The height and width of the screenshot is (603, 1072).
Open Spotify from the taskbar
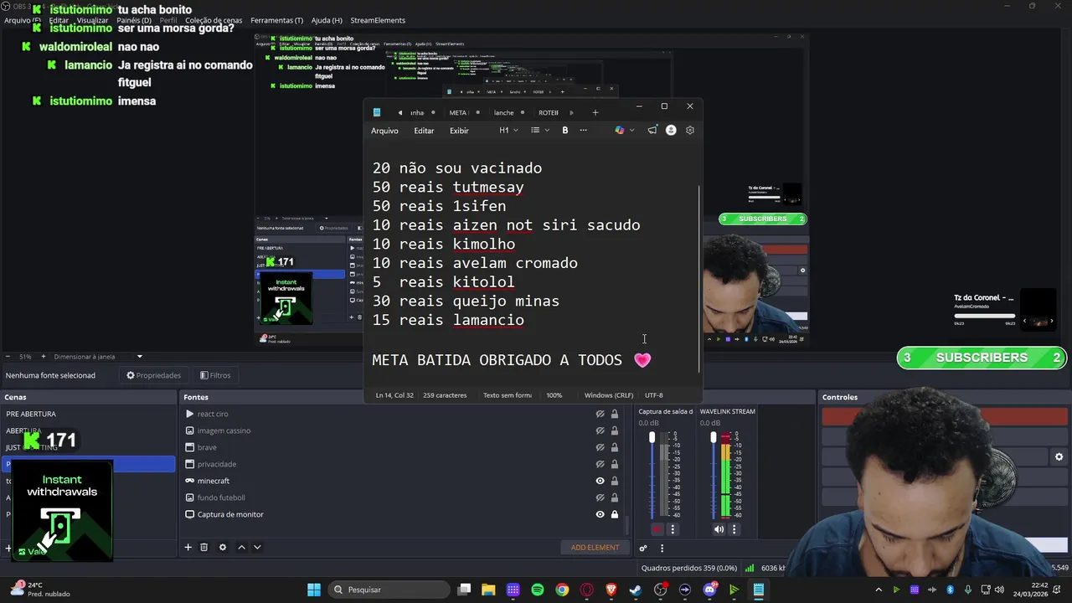(538, 590)
